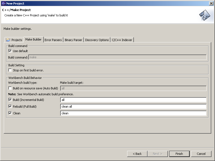The image size is (215, 161).
Task: Focus the Clean make target field
Action: [x=133, y=113]
